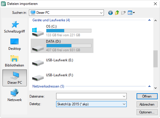This screenshot has width=160, height=118.
Task: Click the Dateiname input field
Action: [x=91, y=96]
